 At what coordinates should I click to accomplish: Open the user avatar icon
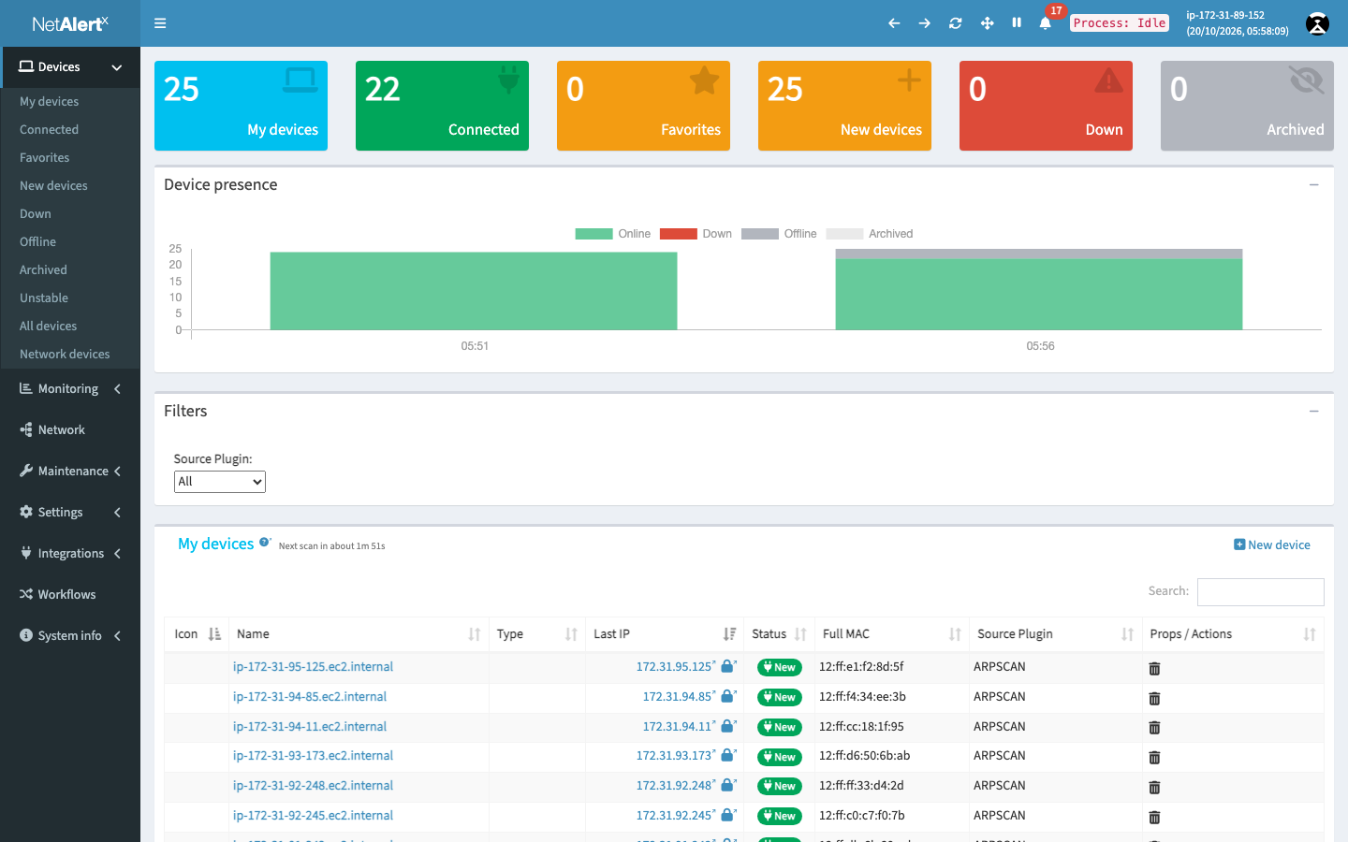(1317, 23)
